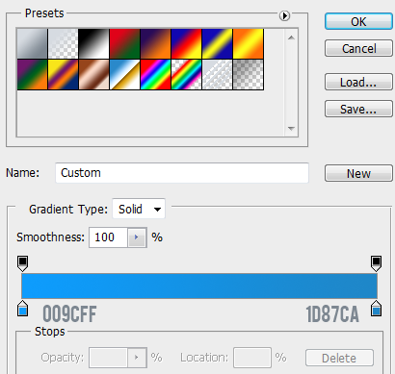The height and width of the screenshot is (374, 395).
Task: Open the Smoothness slider arrow
Action: tap(137, 237)
